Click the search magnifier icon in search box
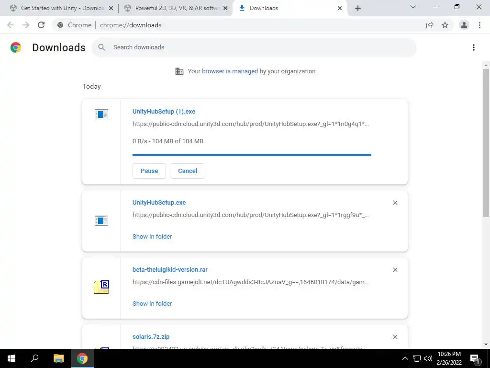This screenshot has height=368, width=490. [x=101, y=47]
